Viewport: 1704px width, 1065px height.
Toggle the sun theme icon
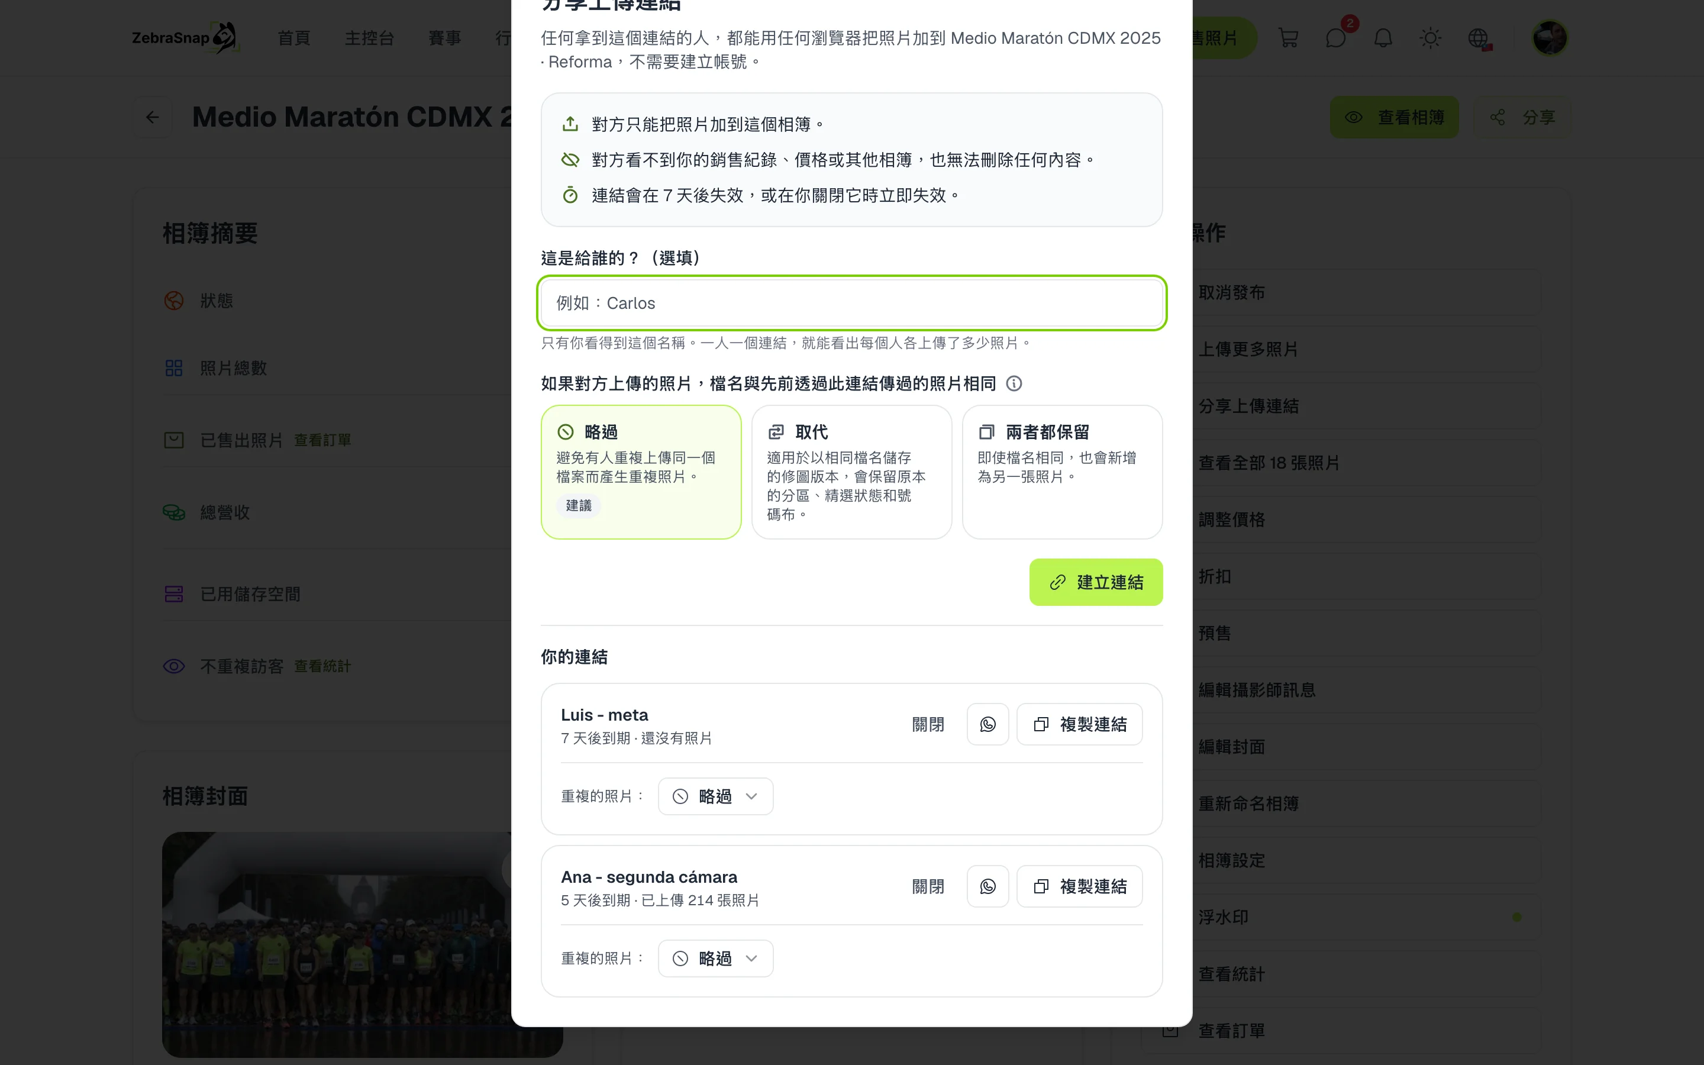(1430, 38)
